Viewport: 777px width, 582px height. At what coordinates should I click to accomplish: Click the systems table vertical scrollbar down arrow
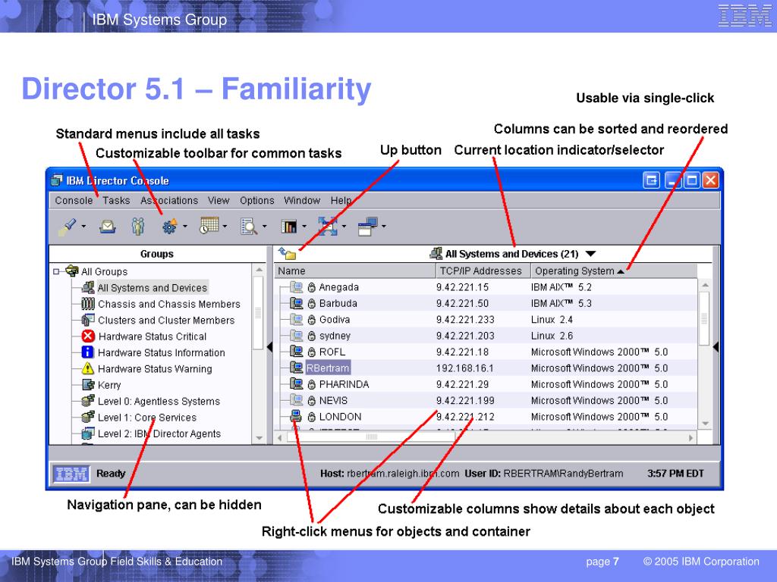[x=705, y=424]
